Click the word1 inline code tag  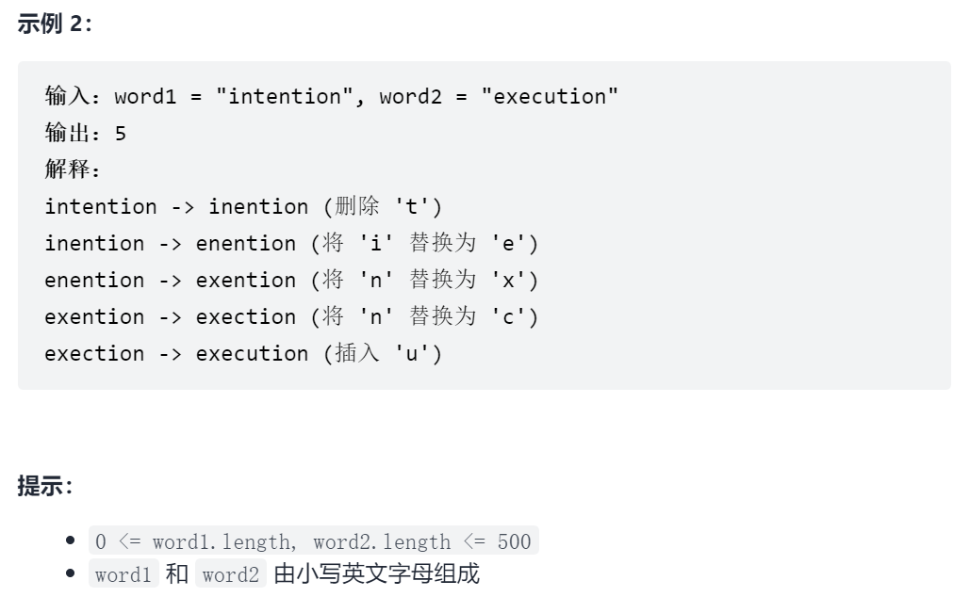coord(123,574)
